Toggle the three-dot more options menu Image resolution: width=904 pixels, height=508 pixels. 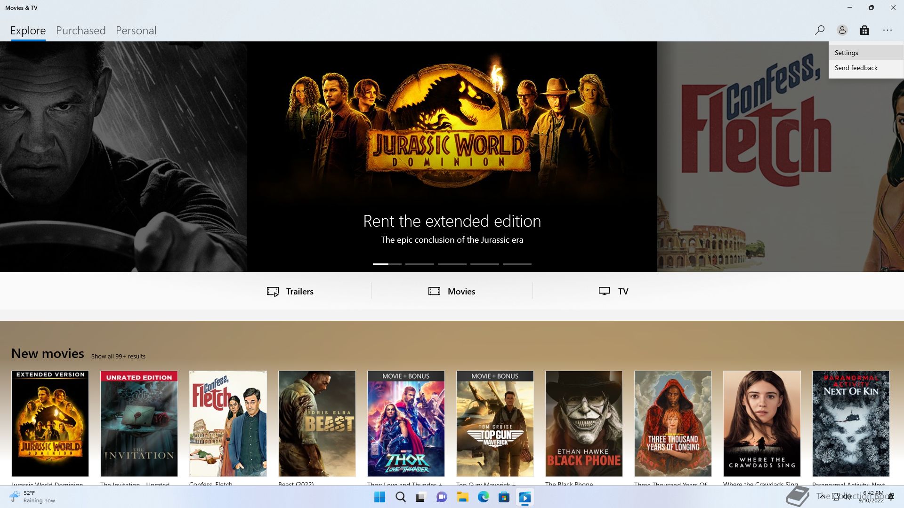coord(888,30)
